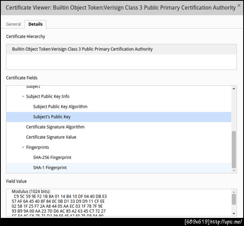Click Field Value scroll down arrow
244x226 pixels.
pos(234,213)
